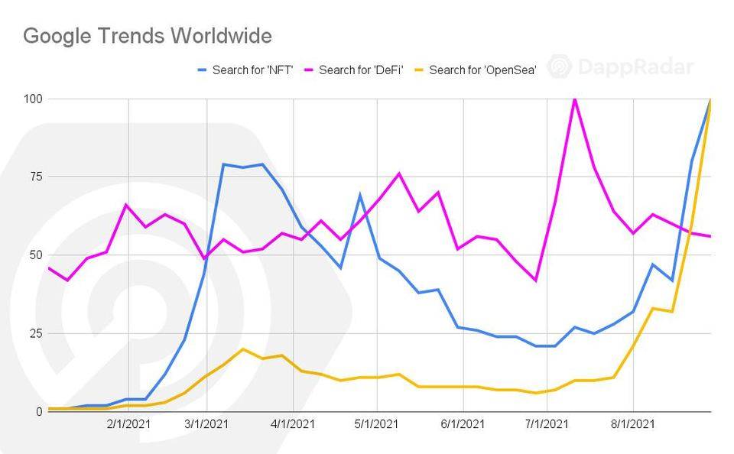Click the 25 y-axis value label

coord(37,333)
